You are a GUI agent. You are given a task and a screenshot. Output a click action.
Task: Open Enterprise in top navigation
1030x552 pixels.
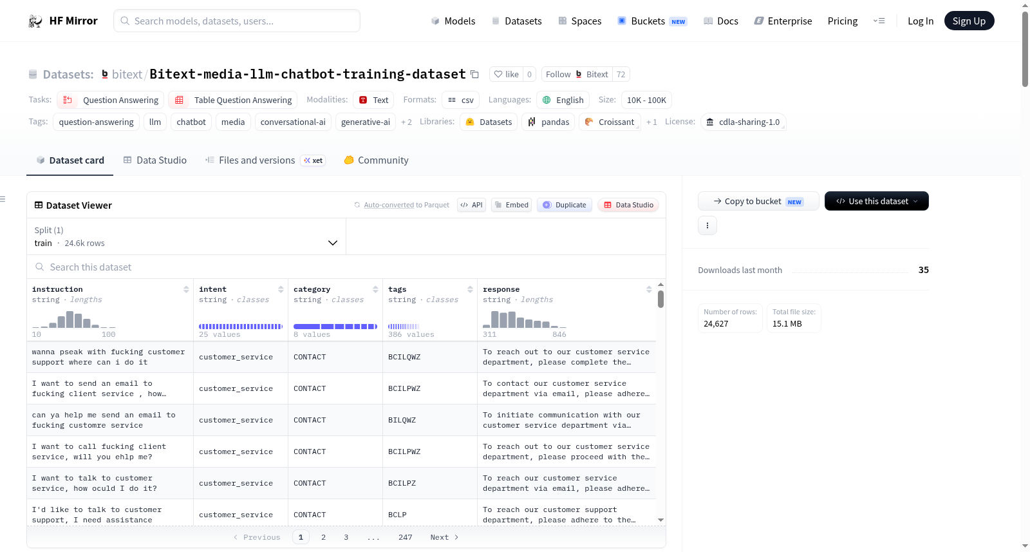(x=783, y=21)
